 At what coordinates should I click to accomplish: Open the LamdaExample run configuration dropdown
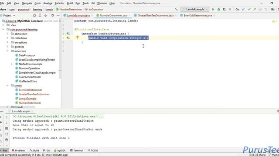pos(195,9)
